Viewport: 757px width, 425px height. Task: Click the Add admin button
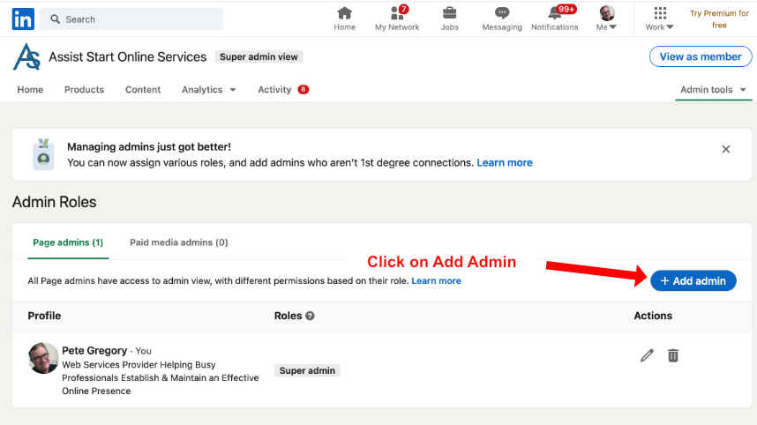[x=693, y=280]
